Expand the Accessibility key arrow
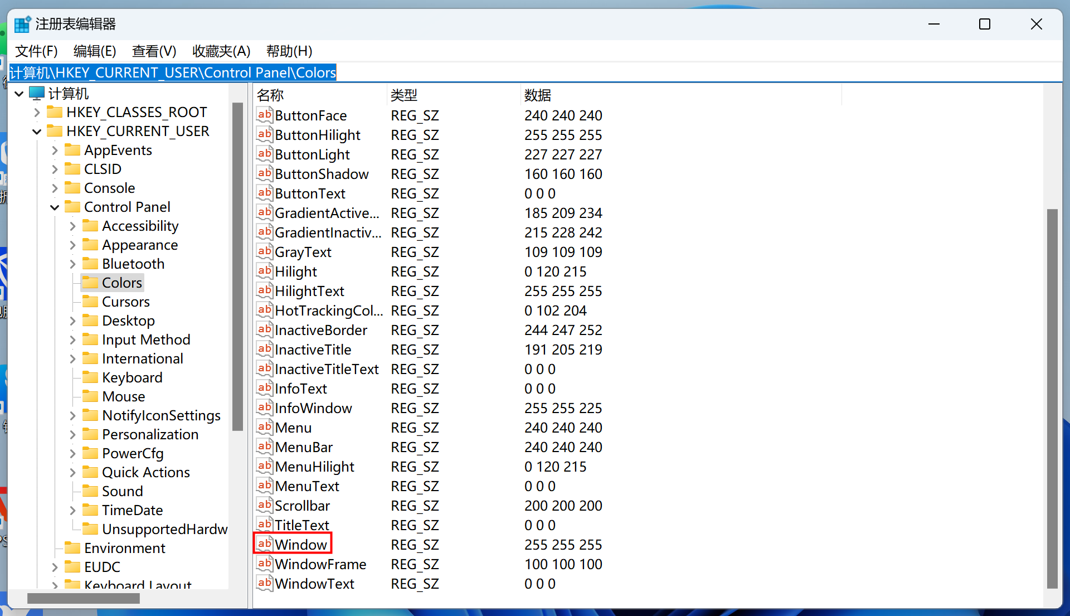Viewport: 1070px width, 616px height. point(72,226)
